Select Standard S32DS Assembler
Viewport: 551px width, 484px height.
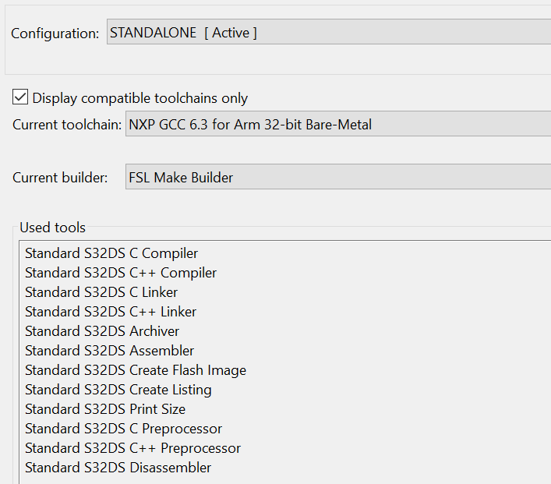point(110,351)
